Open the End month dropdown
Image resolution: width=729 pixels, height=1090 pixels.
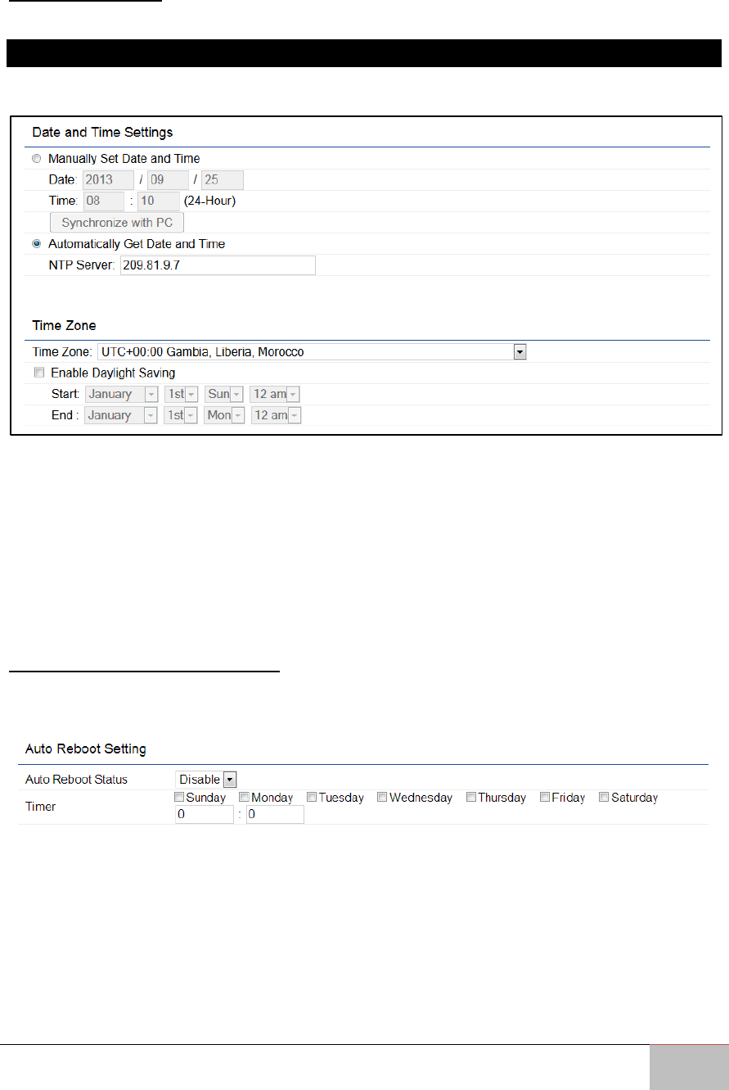(121, 416)
